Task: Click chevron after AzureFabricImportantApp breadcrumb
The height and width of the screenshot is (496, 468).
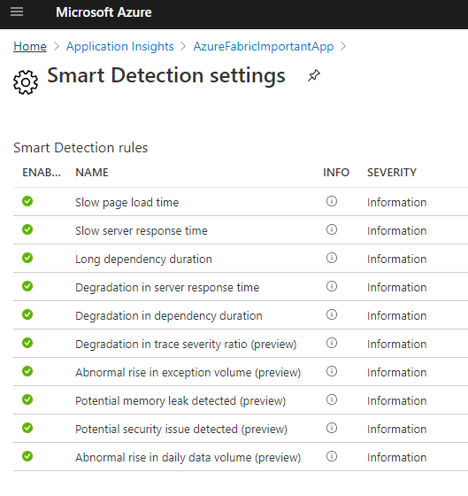Action: pos(343,46)
